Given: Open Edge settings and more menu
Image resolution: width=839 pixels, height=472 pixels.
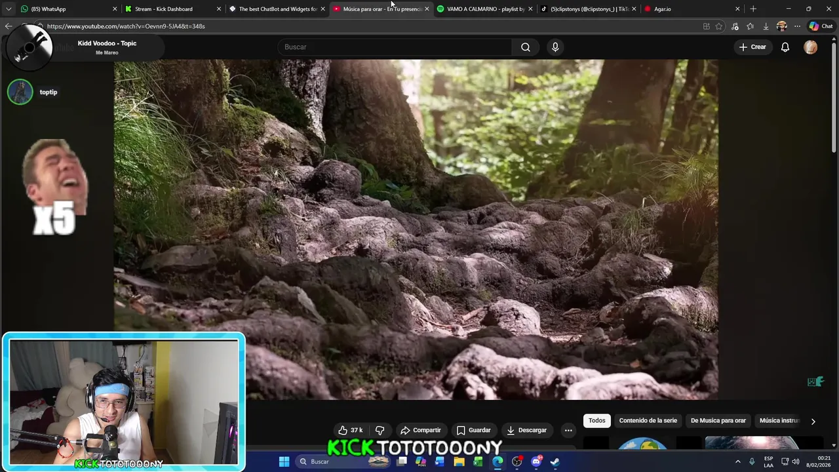Looking at the screenshot, I should click(797, 26).
